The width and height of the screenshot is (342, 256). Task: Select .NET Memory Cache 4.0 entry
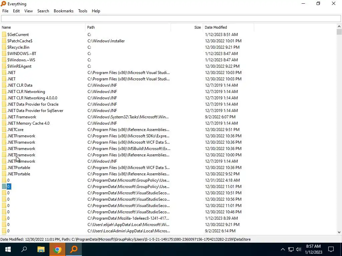click(x=29, y=123)
